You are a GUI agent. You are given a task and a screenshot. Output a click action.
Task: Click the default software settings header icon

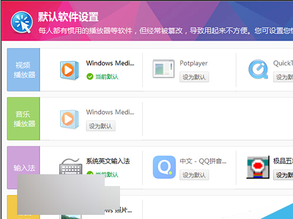click(x=22, y=22)
